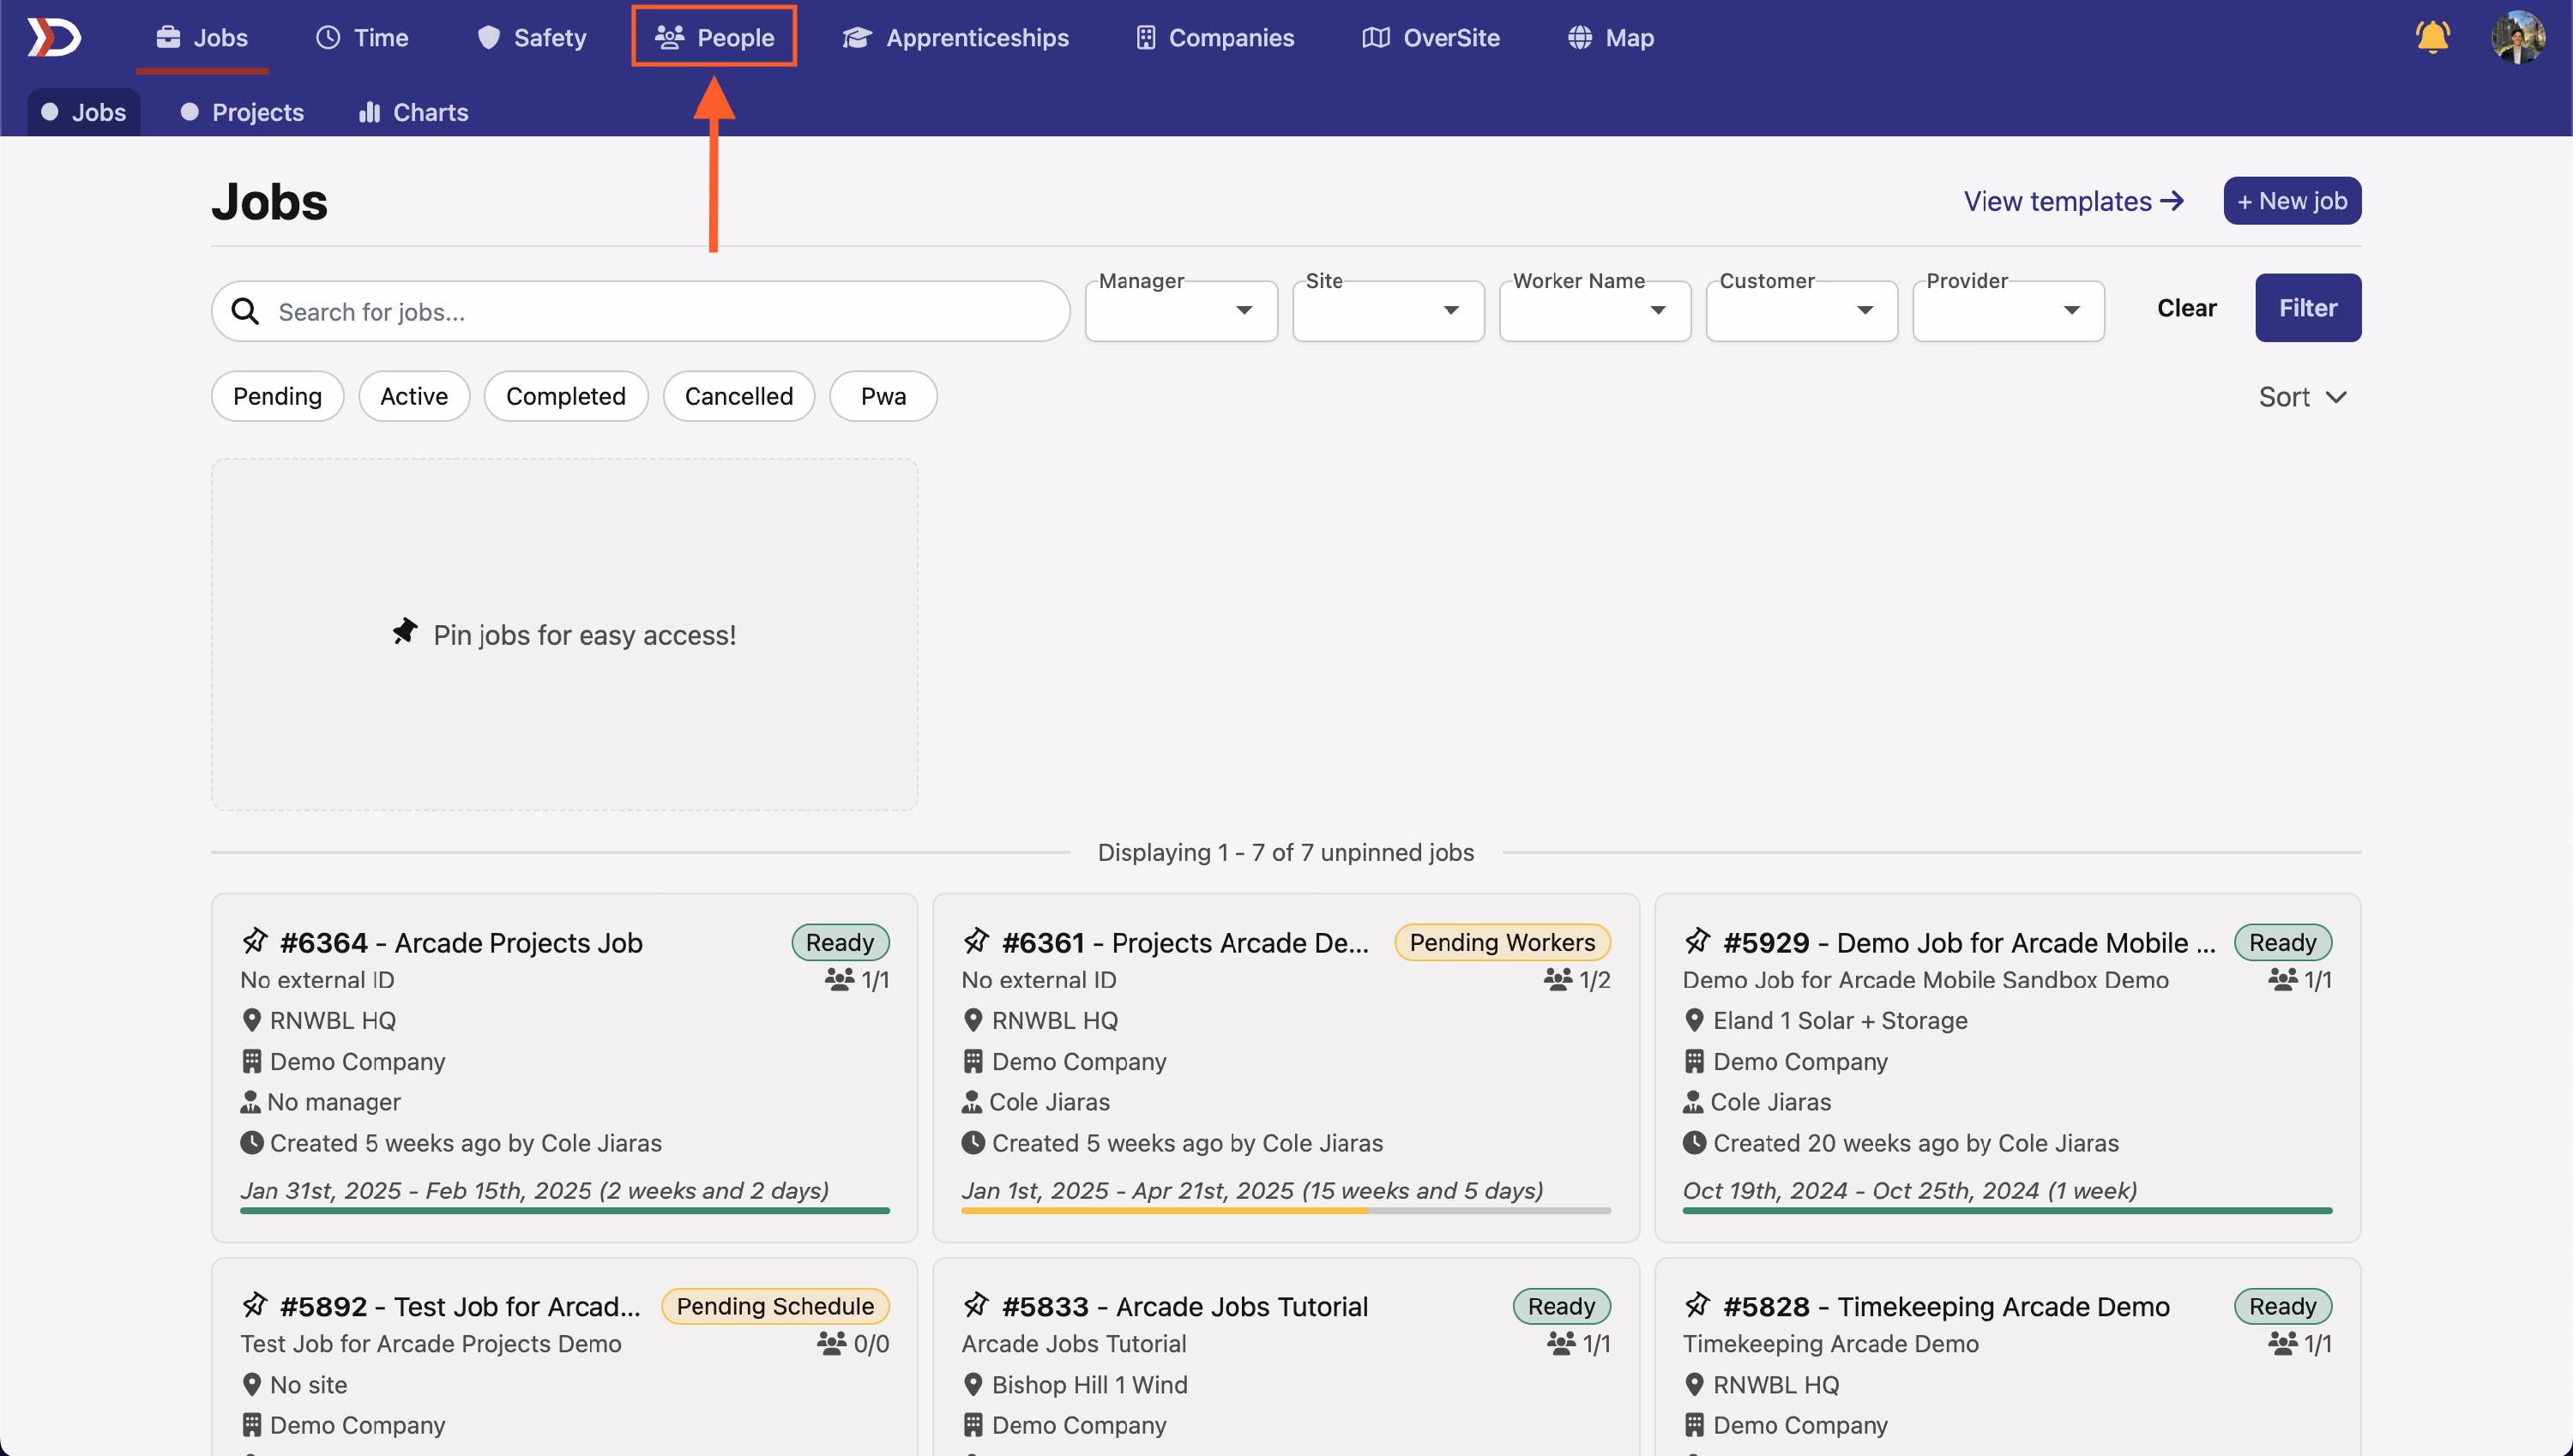Open the Companies tab

click(1215, 37)
